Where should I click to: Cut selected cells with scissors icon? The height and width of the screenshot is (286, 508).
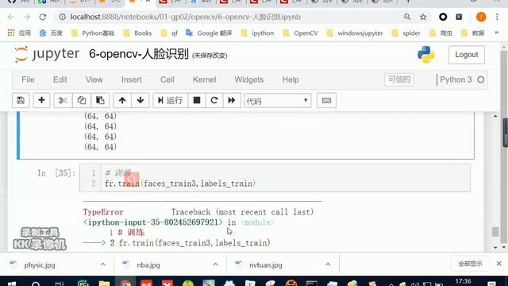click(63, 100)
